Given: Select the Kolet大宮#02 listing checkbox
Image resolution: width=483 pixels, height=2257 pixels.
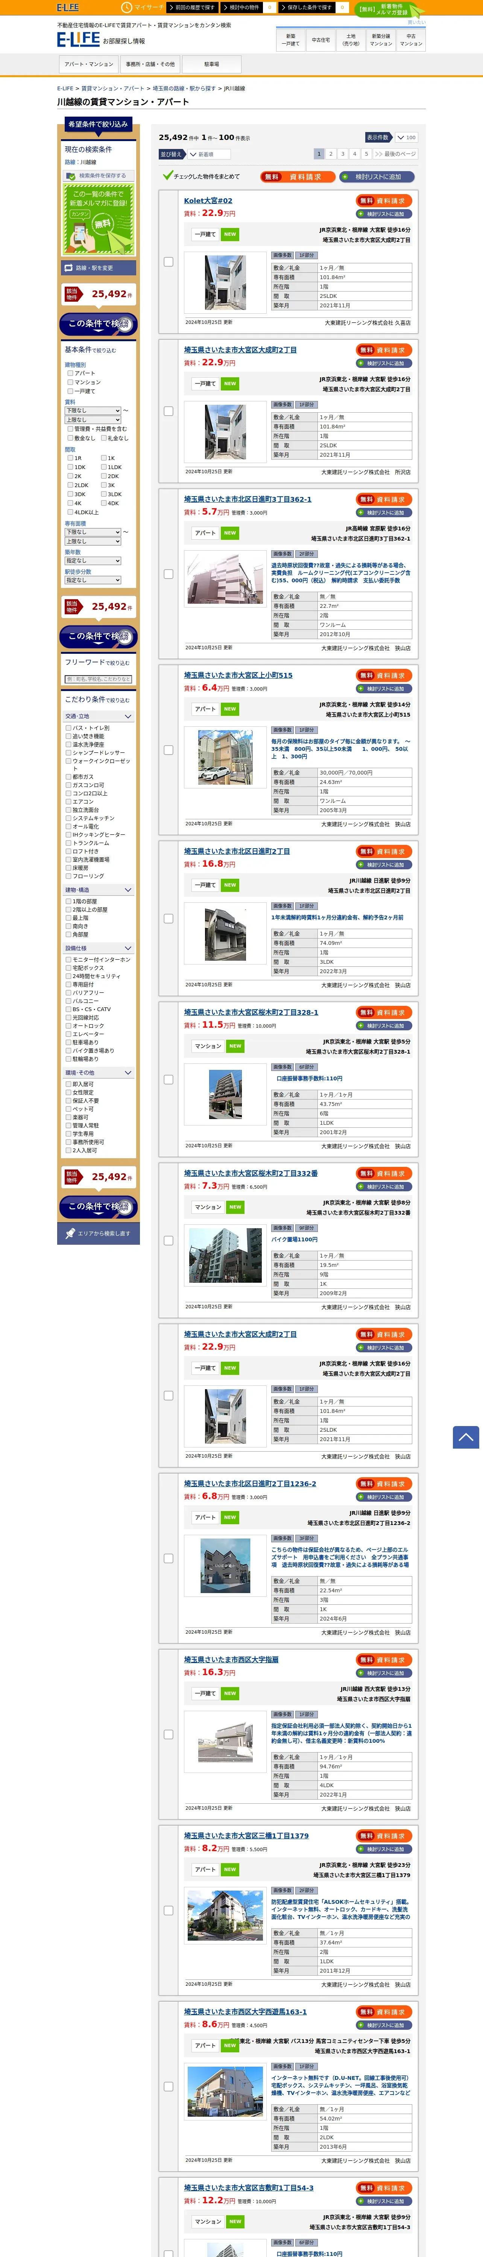Looking at the screenshot, I should click(168, 261).
